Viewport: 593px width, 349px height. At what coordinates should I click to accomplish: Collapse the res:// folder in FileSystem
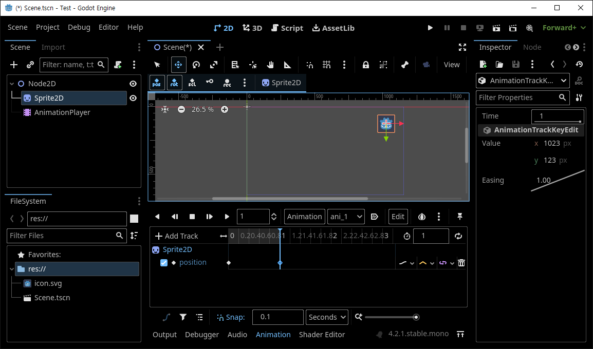click(12, 269)
